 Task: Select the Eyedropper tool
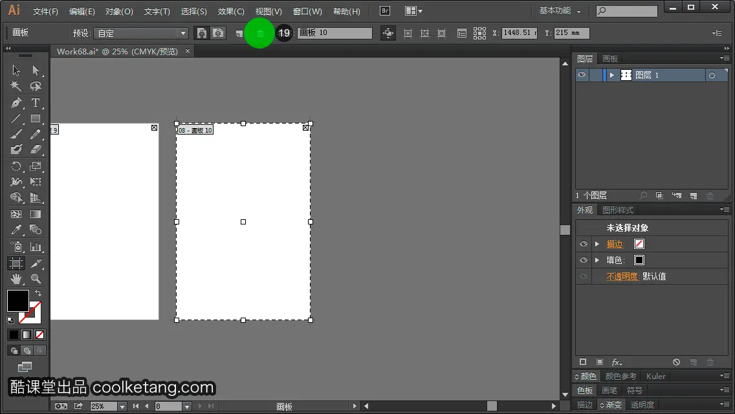(x=16, y=230)
